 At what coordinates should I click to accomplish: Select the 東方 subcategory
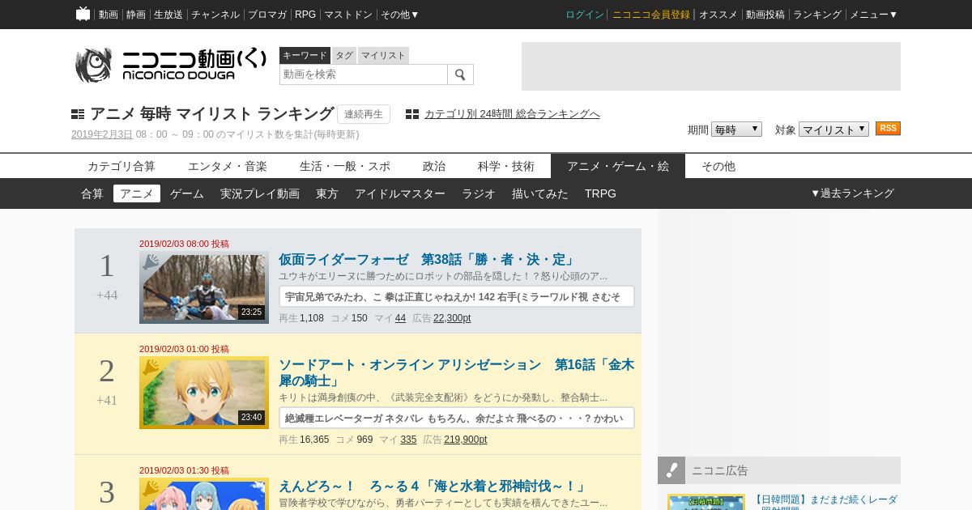point(327,193)
